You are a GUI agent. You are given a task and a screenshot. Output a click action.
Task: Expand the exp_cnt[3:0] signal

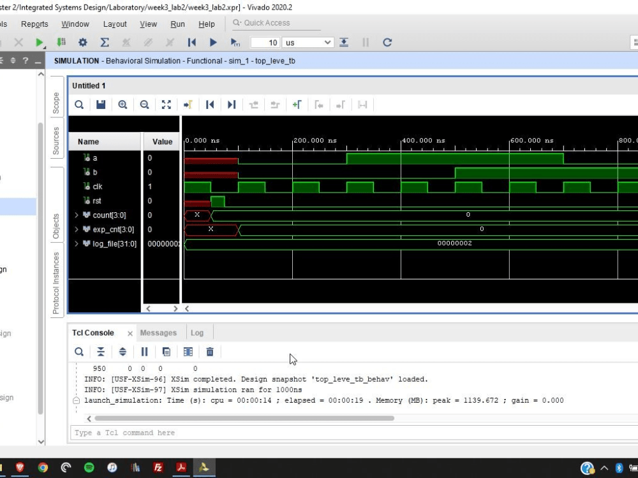[x=77, y=229]
